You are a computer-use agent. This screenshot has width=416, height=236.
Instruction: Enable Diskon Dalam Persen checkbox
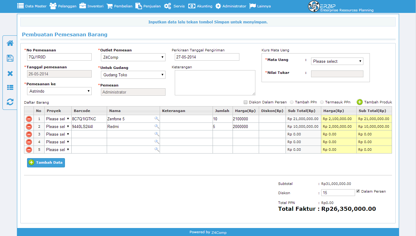click(x=245, y=102)
